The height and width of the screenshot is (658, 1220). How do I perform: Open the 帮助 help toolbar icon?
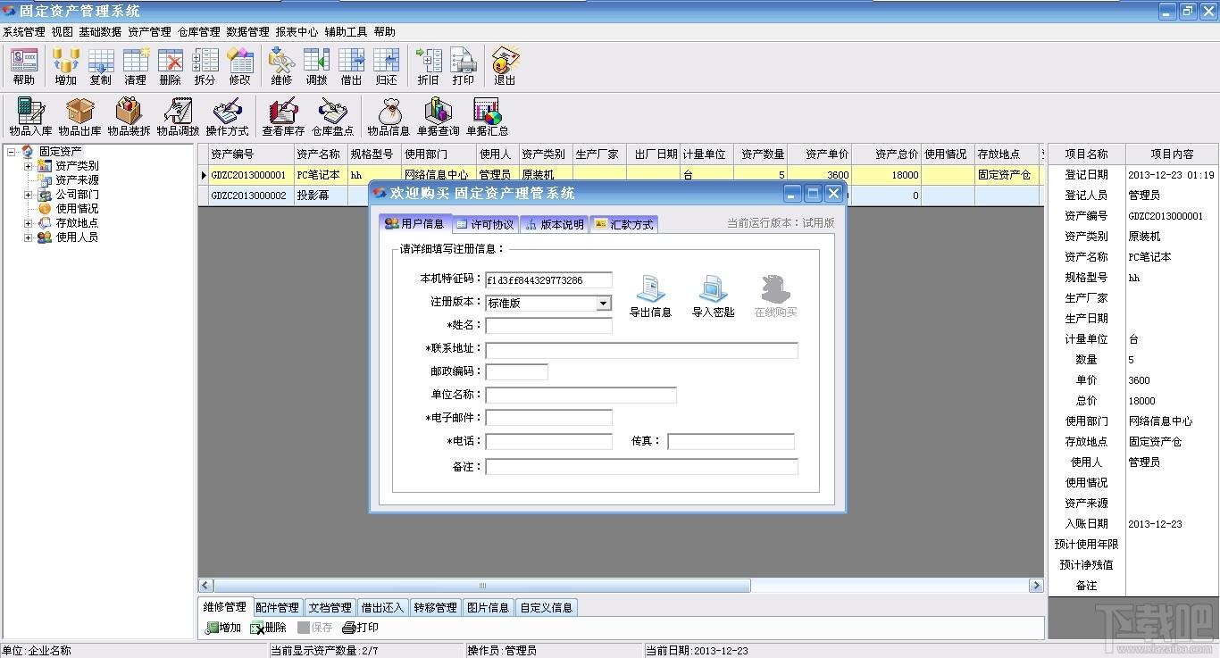point(24,66)
